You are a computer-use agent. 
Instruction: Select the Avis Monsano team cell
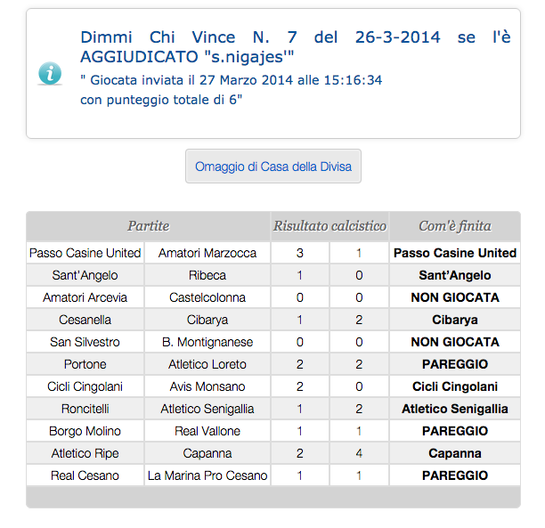click(x=207, y=386)
